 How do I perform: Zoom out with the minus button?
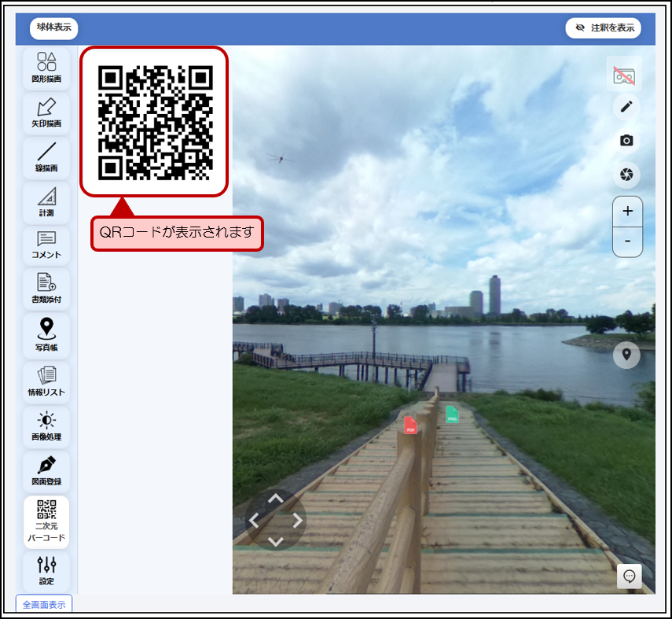pos(627,242)
